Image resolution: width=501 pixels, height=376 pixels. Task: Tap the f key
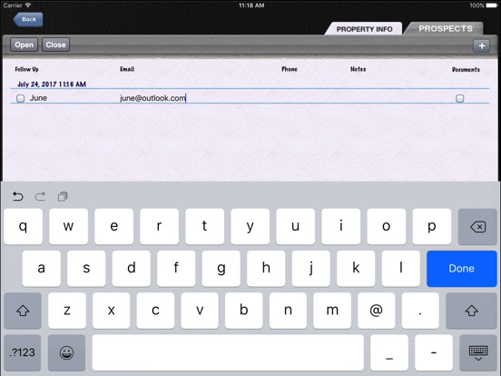[176, 269]
